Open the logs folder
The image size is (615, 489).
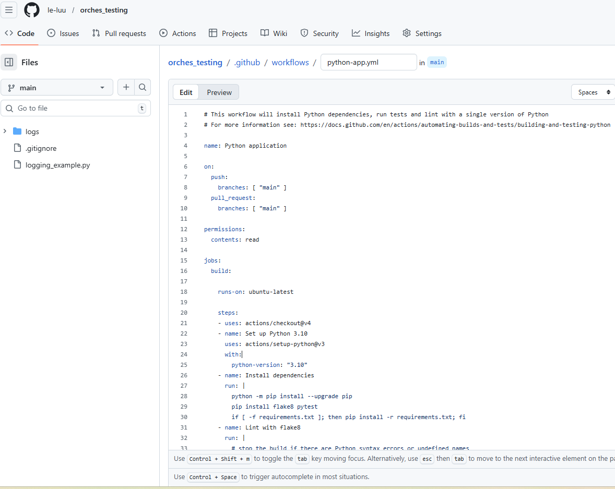pos(32,132)
